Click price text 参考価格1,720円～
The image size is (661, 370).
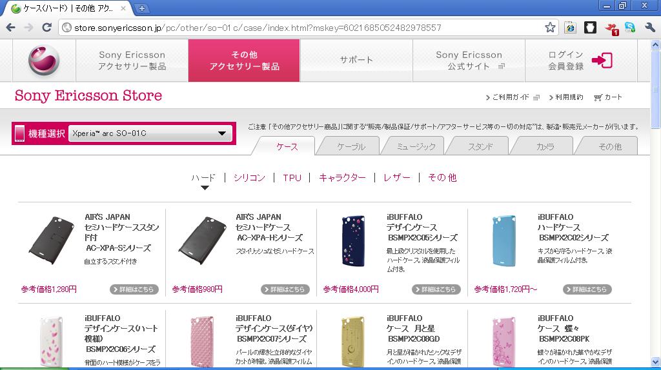coord(505,289)
